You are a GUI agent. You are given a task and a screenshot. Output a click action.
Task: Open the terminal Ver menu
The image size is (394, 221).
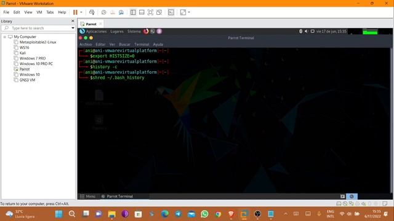112,44
